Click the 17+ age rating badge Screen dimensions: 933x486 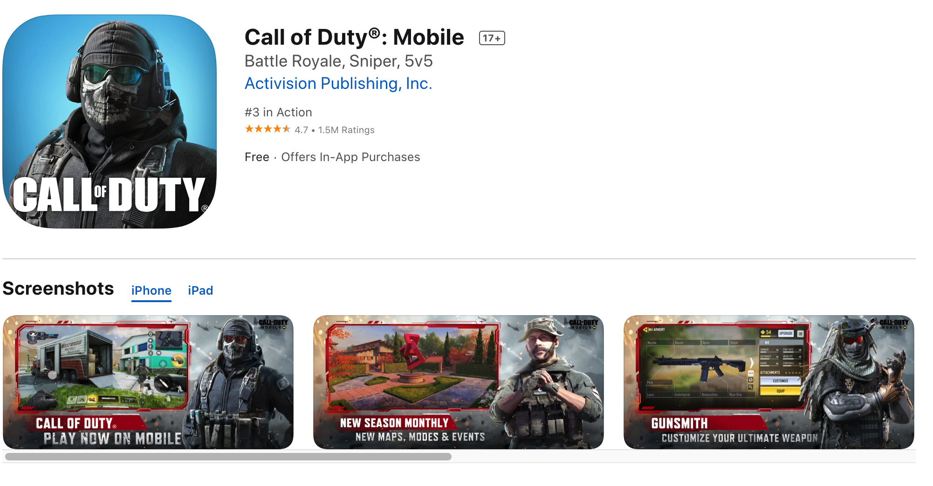[492, 38]
